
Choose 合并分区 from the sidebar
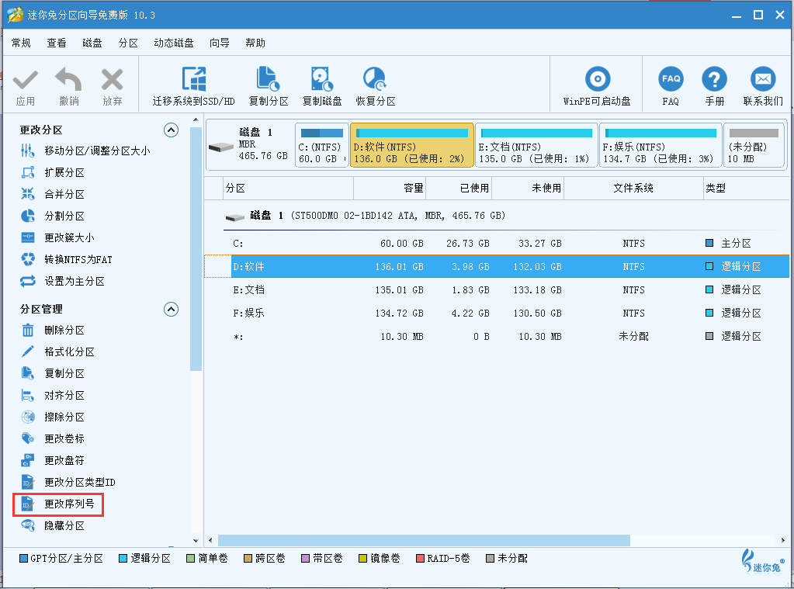pos(52,195)
